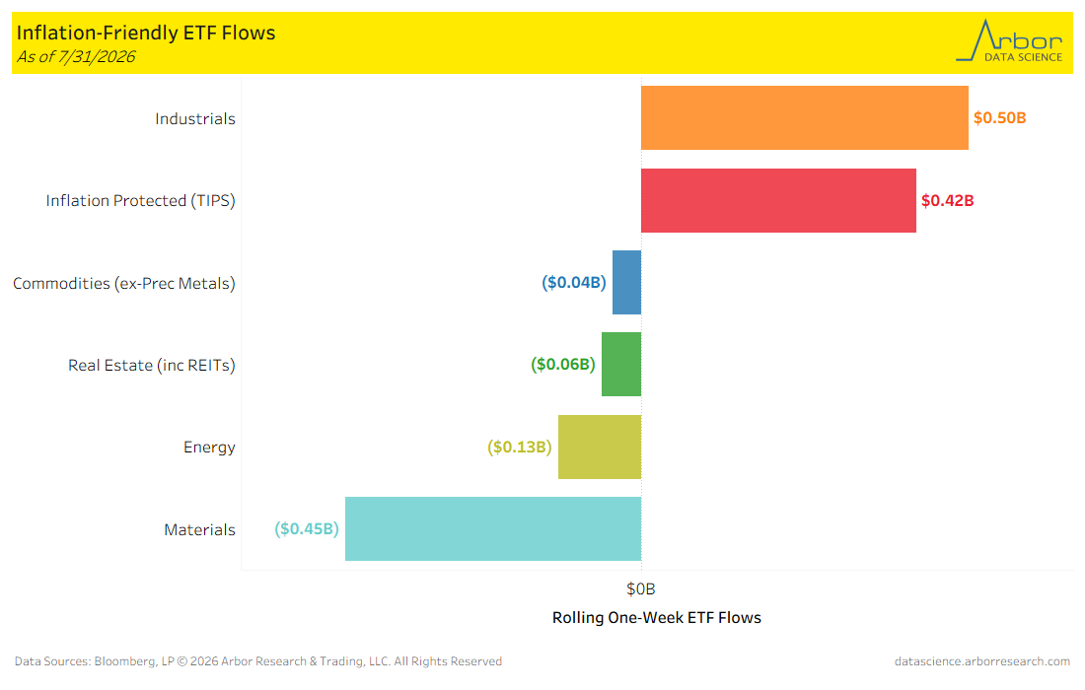Click the $0.50B value label
The image size is (1085, 690).
[x=1000, y=117]
